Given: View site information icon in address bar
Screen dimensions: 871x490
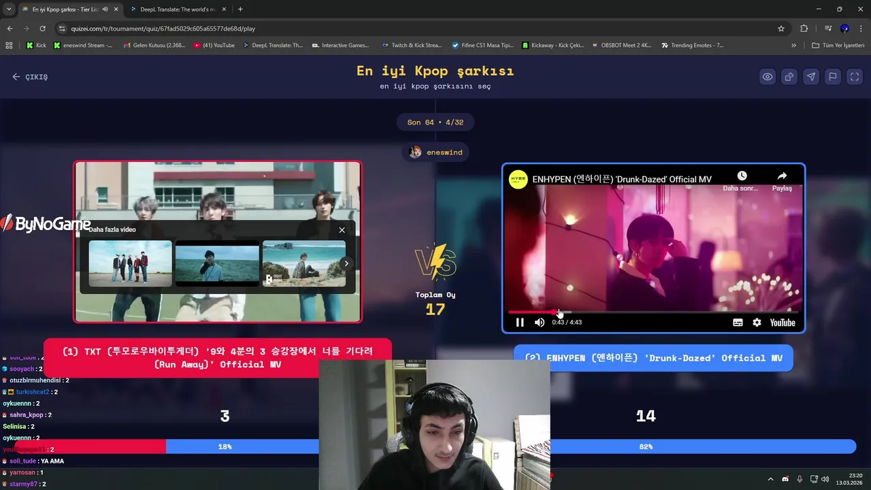Looking at the screenshot, I should [62, 29].
